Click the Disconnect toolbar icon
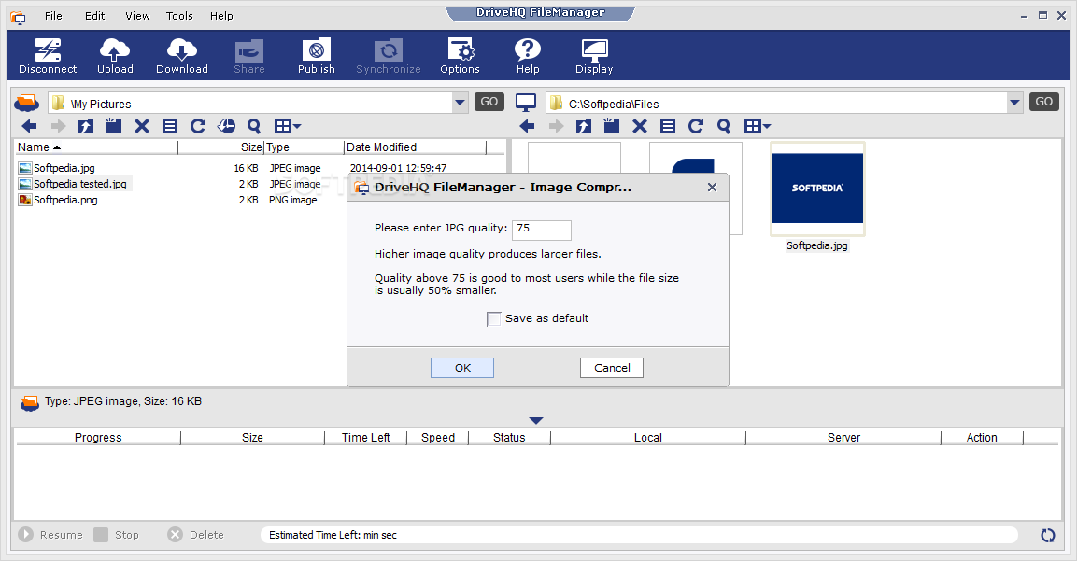The width and height of the screenshot is (1077, 561). tap(48, 56)
